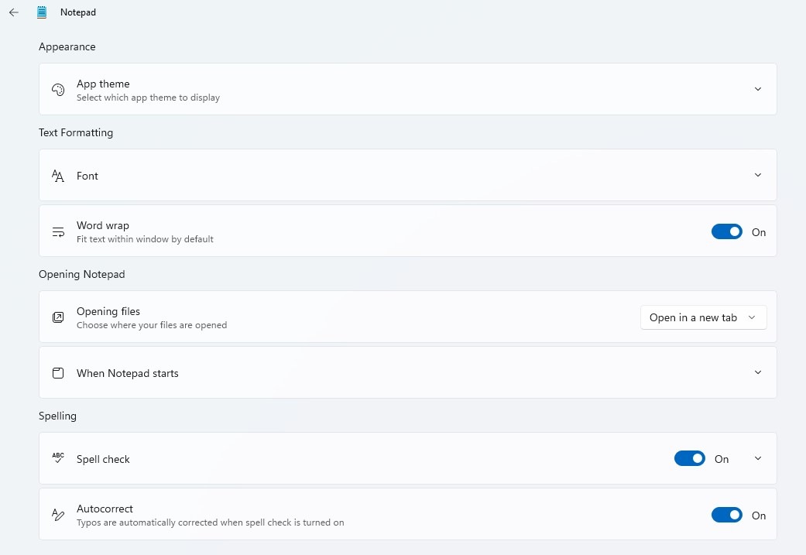
Task: Expand the When Notepad starts section
Action: tap(757, 372)
